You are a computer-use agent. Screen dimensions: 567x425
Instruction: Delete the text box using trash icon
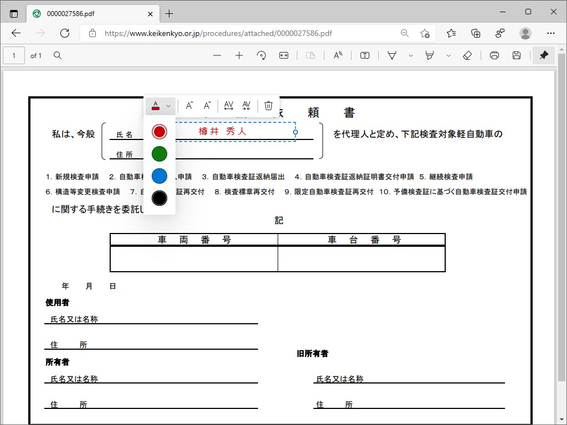(269, 105)
